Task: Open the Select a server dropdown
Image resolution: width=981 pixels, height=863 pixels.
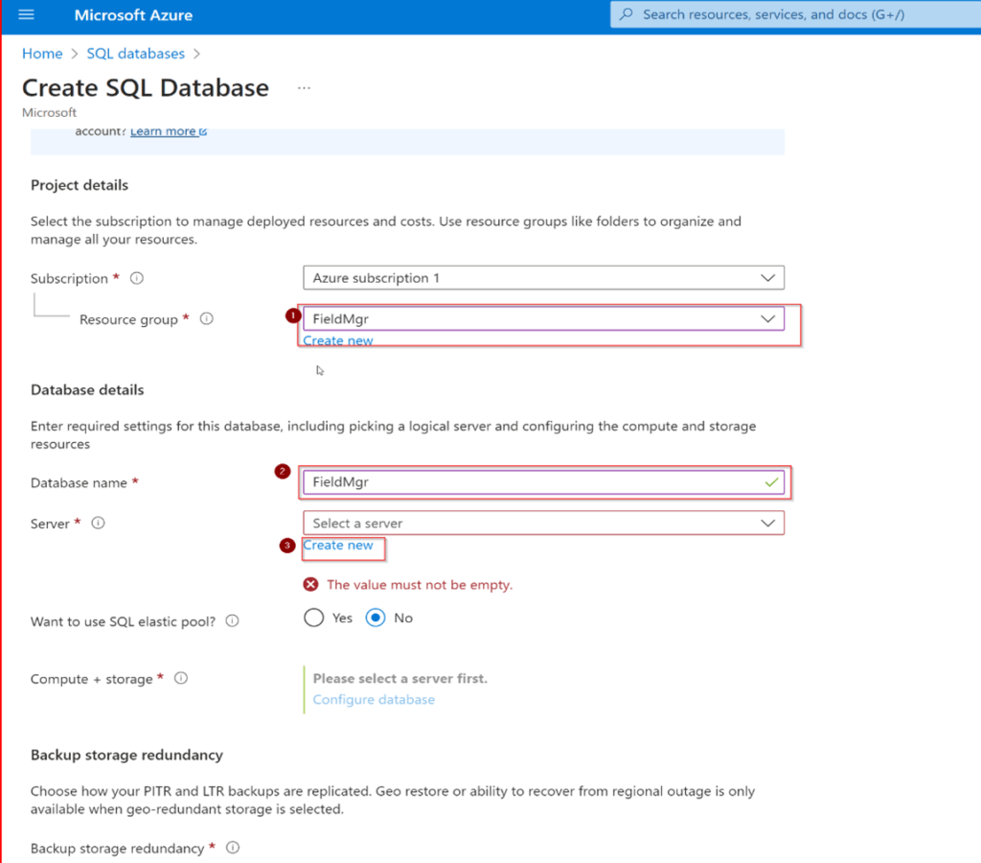Action: tap(543, 523)
